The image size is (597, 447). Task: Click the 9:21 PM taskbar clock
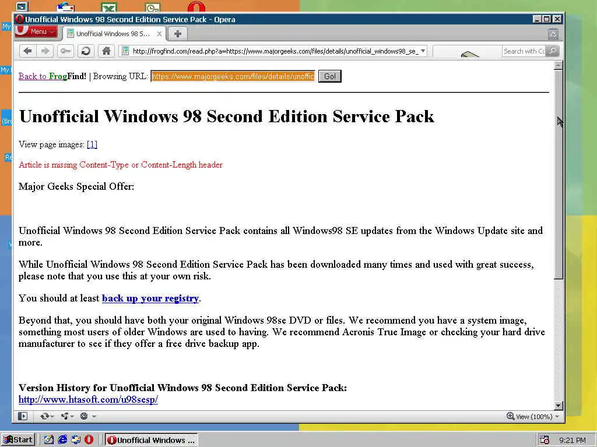tap(573, 440)
